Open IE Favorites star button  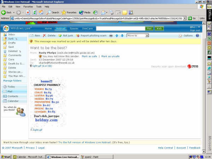(69, 13)
